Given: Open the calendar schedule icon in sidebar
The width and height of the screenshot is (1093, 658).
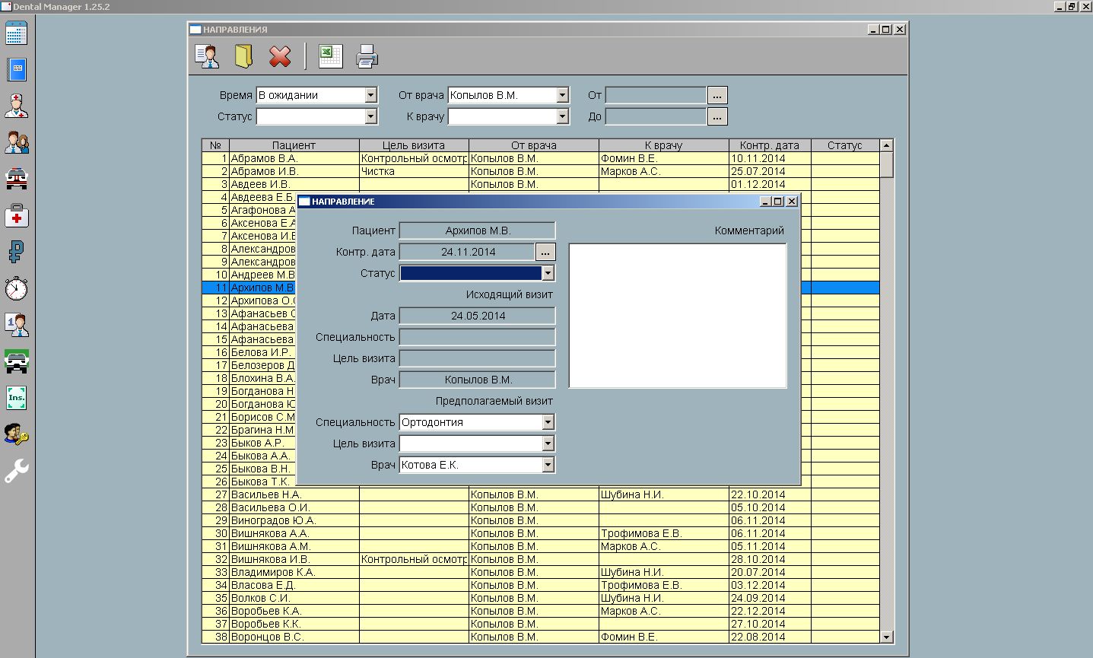Looking at the screenshot, I should tap(16, 33).
